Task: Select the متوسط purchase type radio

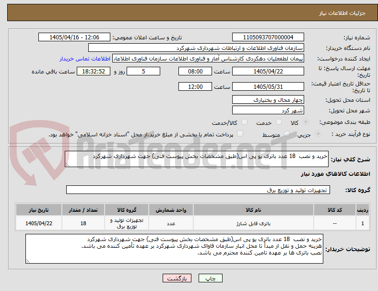Action: click(287, 134)
